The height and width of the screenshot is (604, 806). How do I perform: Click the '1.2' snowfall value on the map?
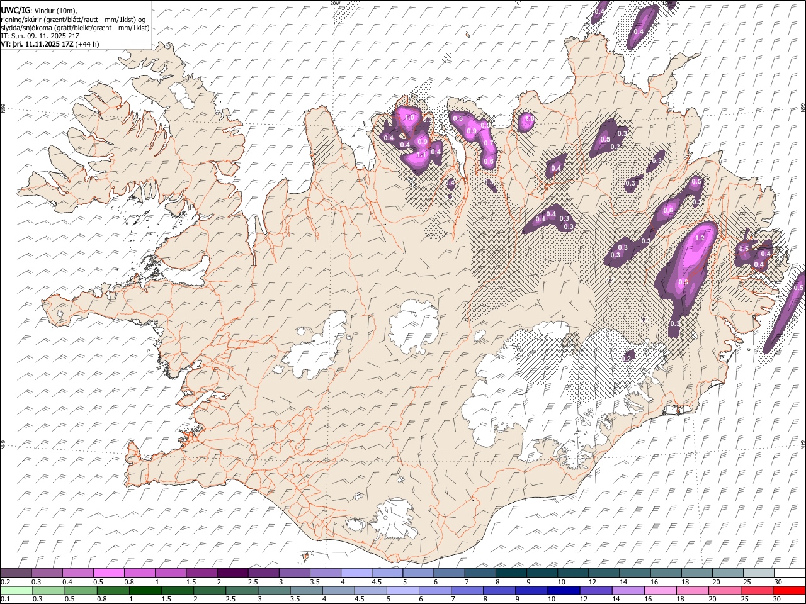(x=700, y=238)
